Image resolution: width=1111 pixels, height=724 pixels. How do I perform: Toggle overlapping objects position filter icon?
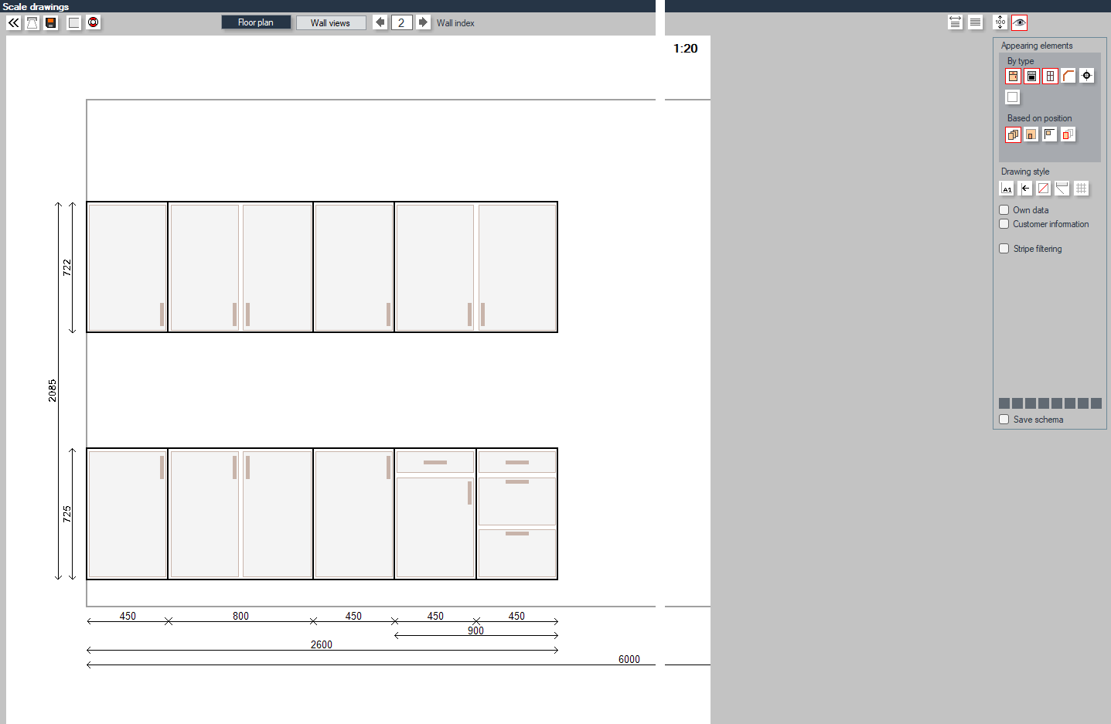(1014, 134)
